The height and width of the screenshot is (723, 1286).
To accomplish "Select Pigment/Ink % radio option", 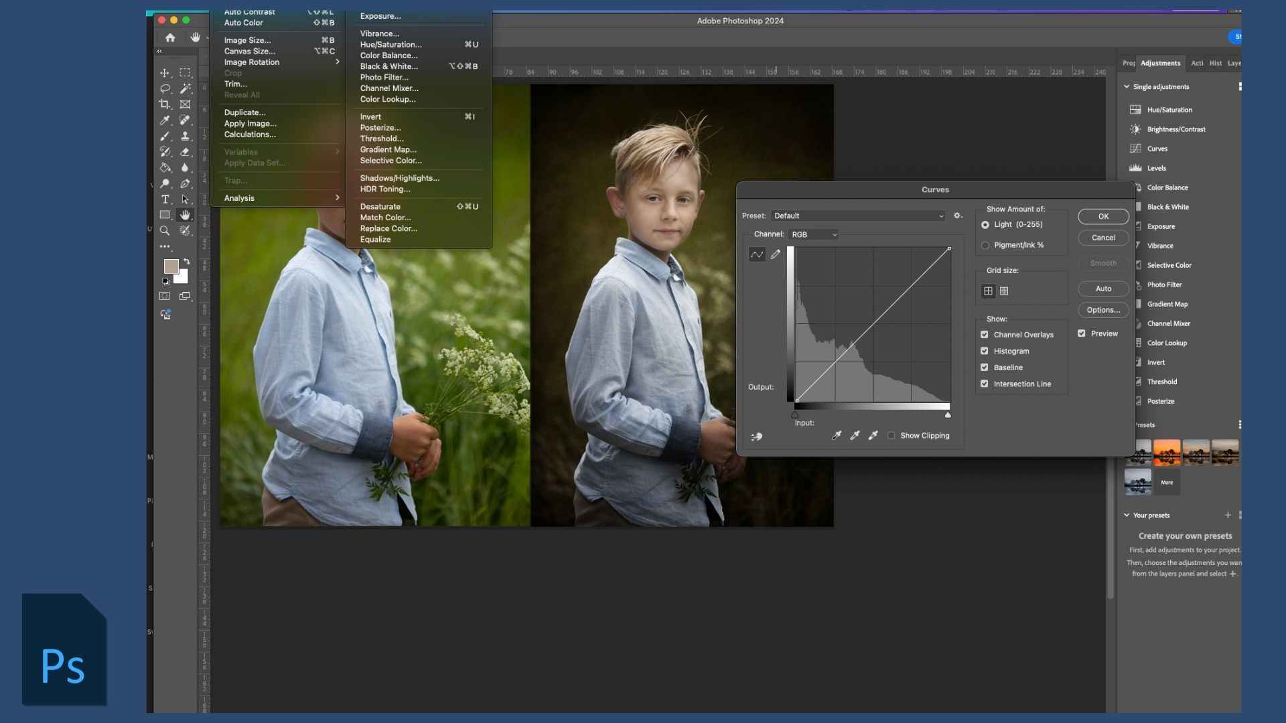I will (985, 246).
